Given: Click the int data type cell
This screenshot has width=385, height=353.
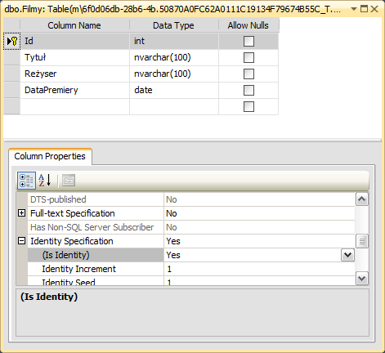Looking at the screenshot, I should coord(174,41).
